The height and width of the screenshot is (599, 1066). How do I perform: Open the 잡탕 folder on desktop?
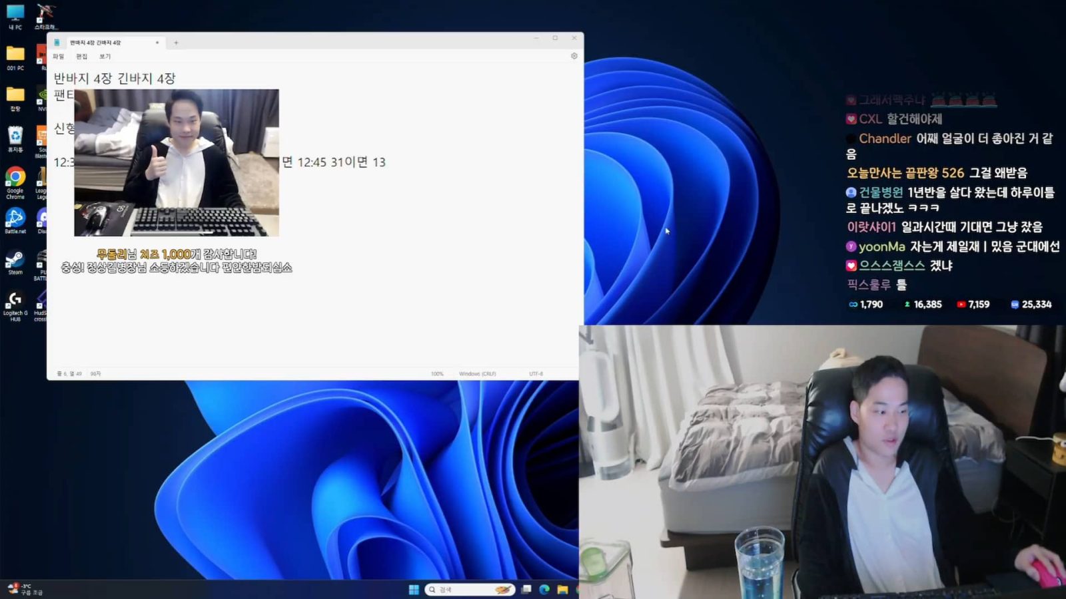15,99
